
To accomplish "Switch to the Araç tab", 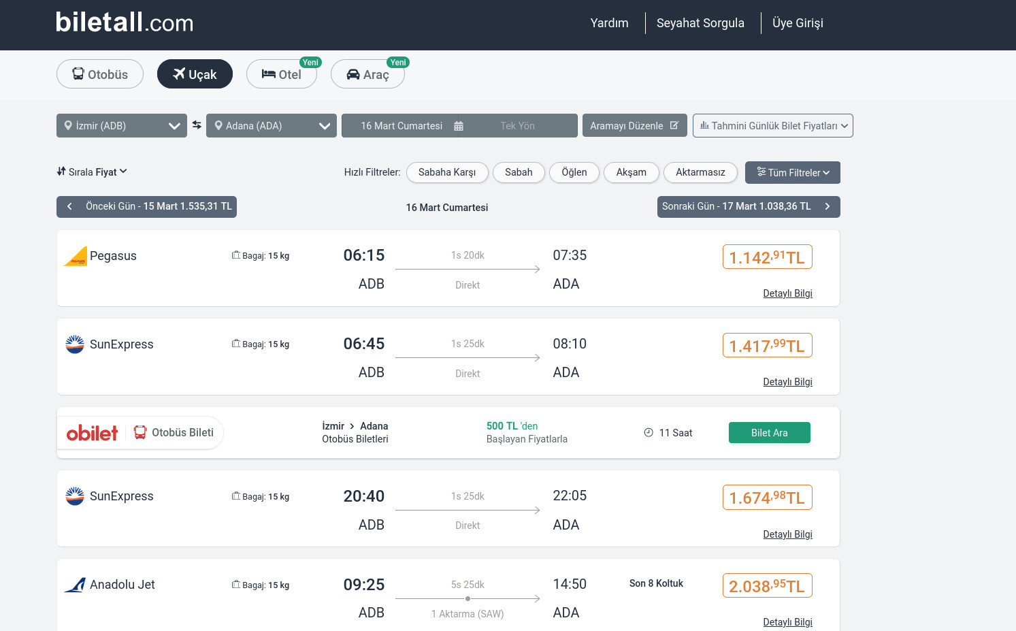I will pyautogui.click(x=367, y=74).
